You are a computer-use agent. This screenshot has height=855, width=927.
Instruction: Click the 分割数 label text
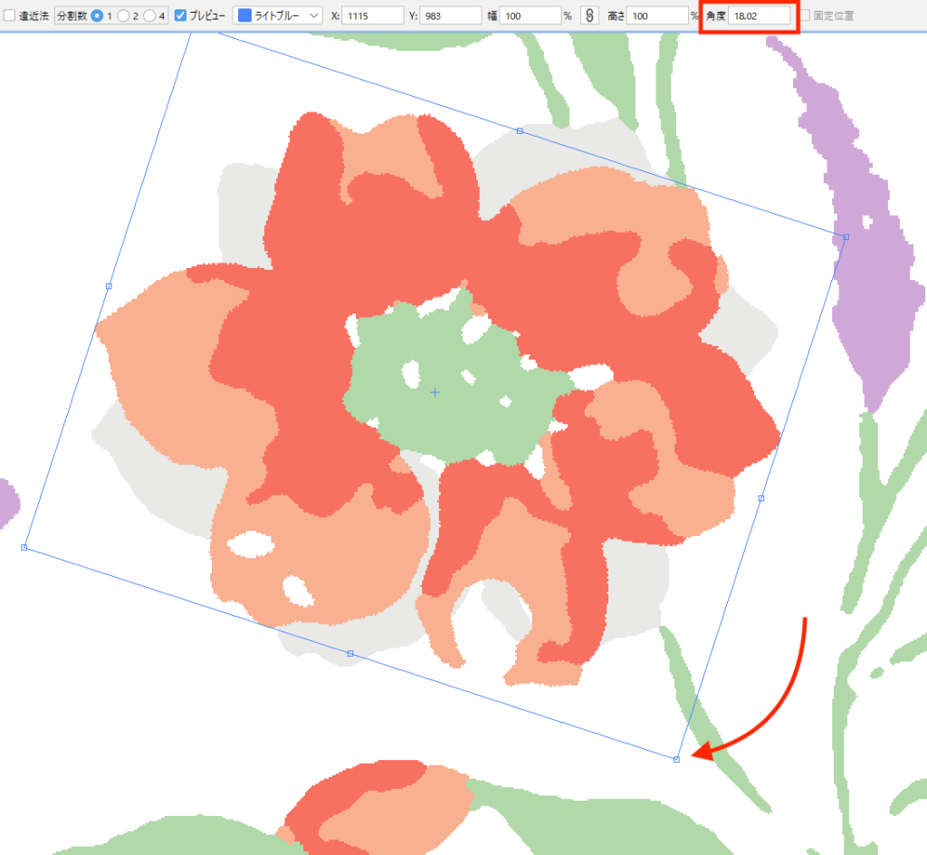click(72, 15)
